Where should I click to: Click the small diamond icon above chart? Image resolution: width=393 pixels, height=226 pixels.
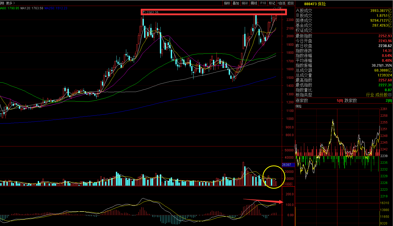[x=275, y=9]
